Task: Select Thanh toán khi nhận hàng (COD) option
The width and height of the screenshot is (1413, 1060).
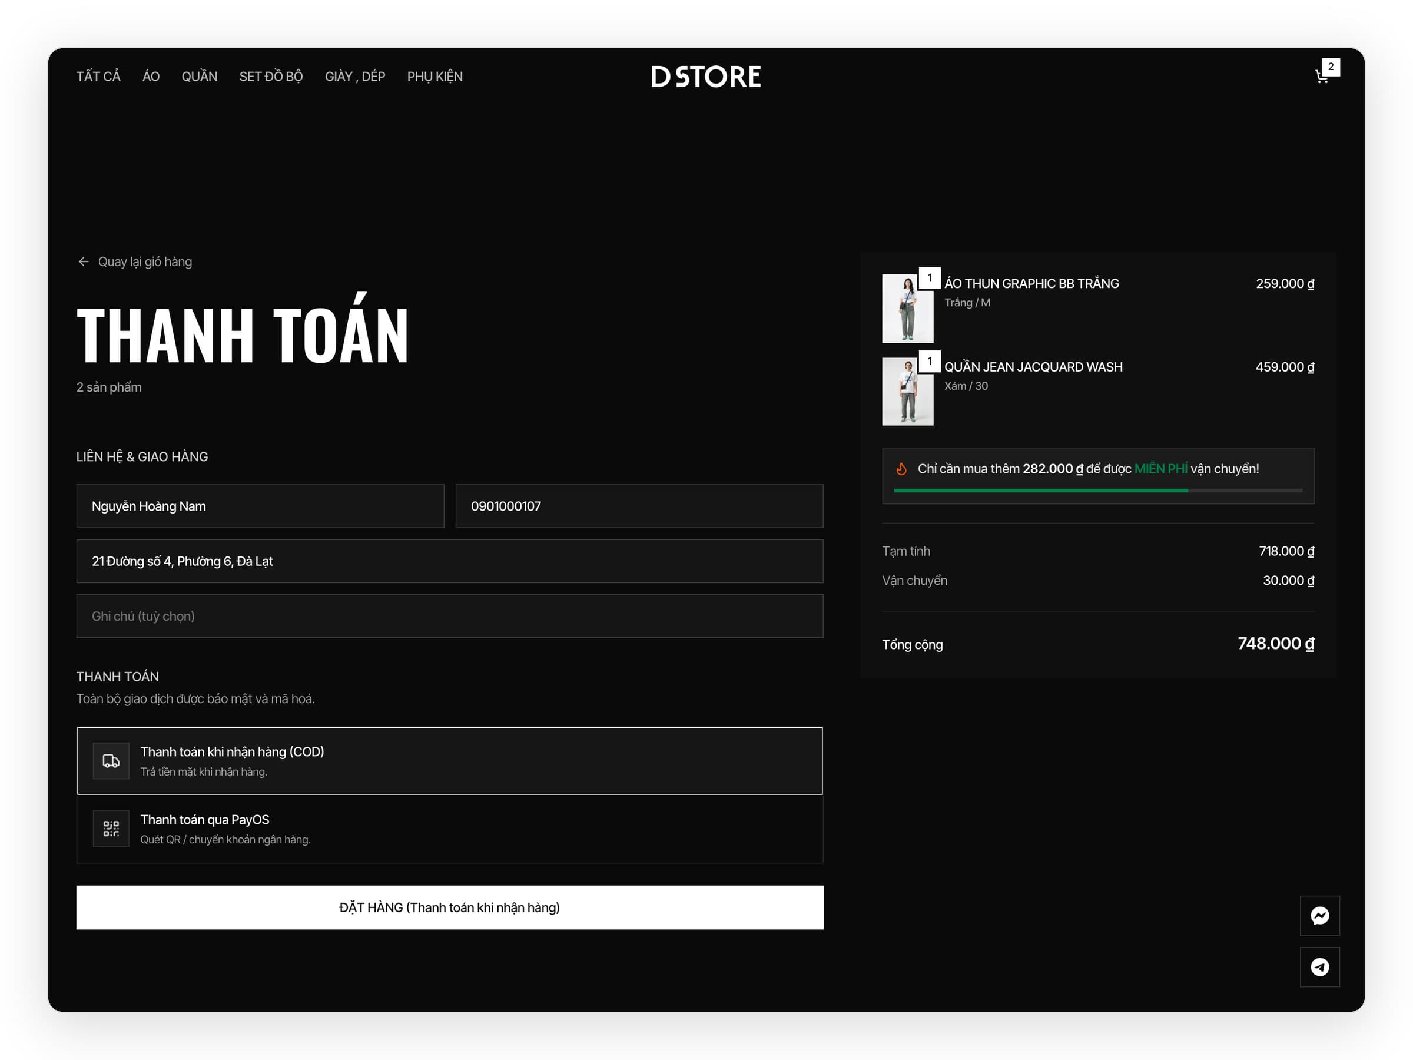Action: coord(450,761)
